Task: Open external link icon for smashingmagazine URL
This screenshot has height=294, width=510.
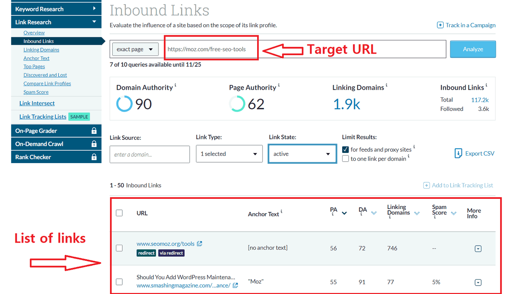Action: click(235, 286)
